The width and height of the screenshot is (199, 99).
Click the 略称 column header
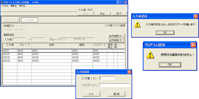82,46
